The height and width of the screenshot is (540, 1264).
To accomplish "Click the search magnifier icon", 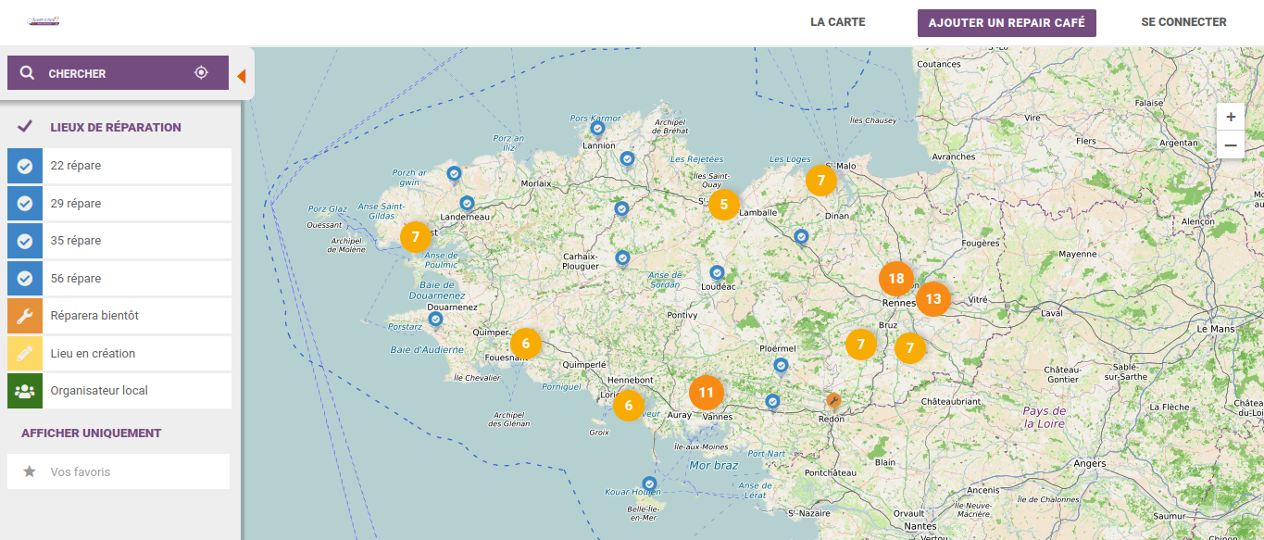I will click(27, 74).
